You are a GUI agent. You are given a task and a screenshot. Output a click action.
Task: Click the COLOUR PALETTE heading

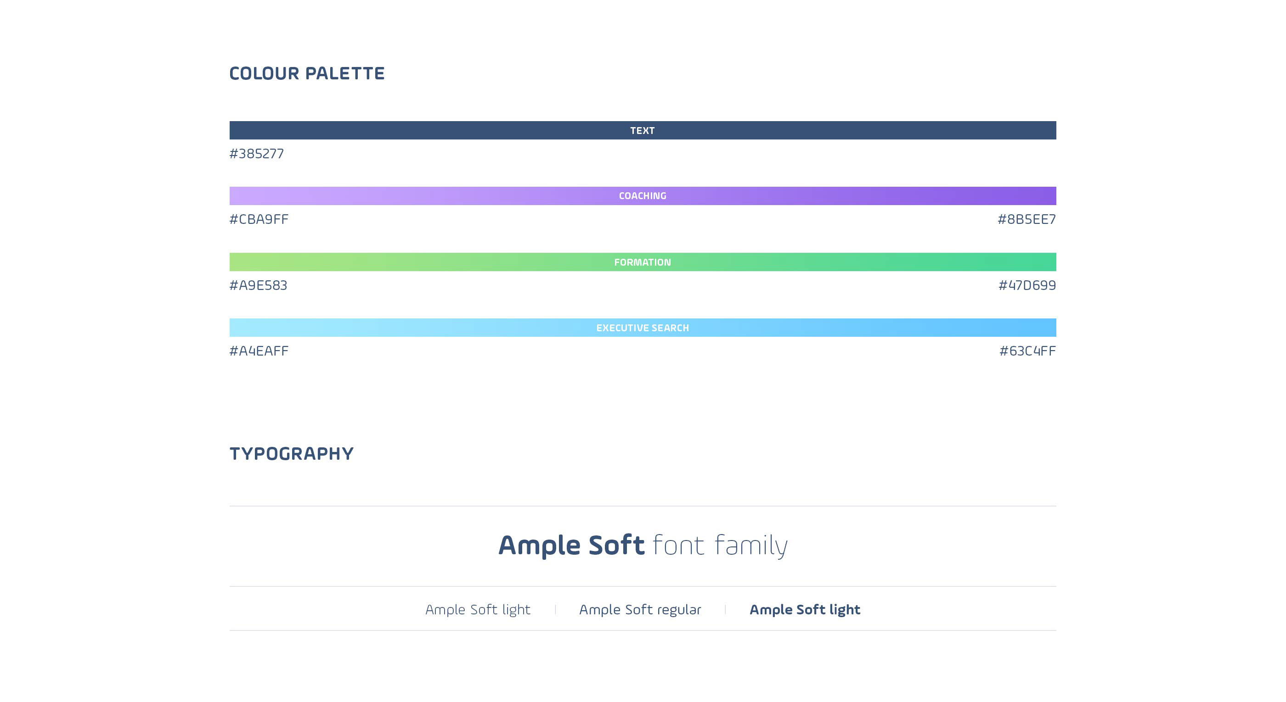pyautogui.click(x=307, y=73)
